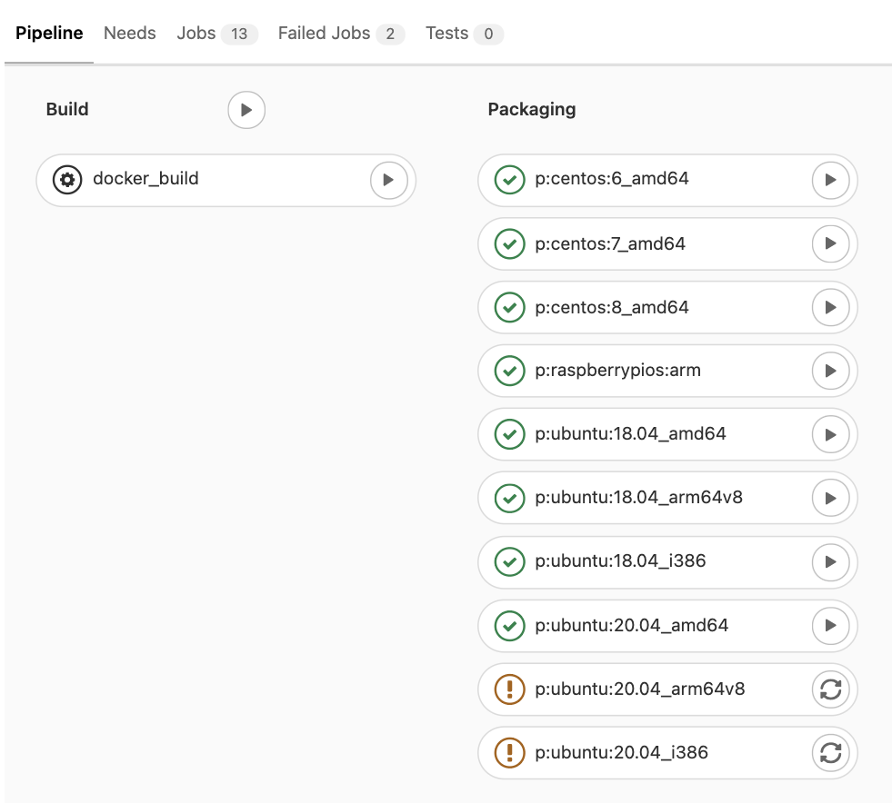The image size is (892, 803).
Task: Open the docker_build job details
Action: 145,180
